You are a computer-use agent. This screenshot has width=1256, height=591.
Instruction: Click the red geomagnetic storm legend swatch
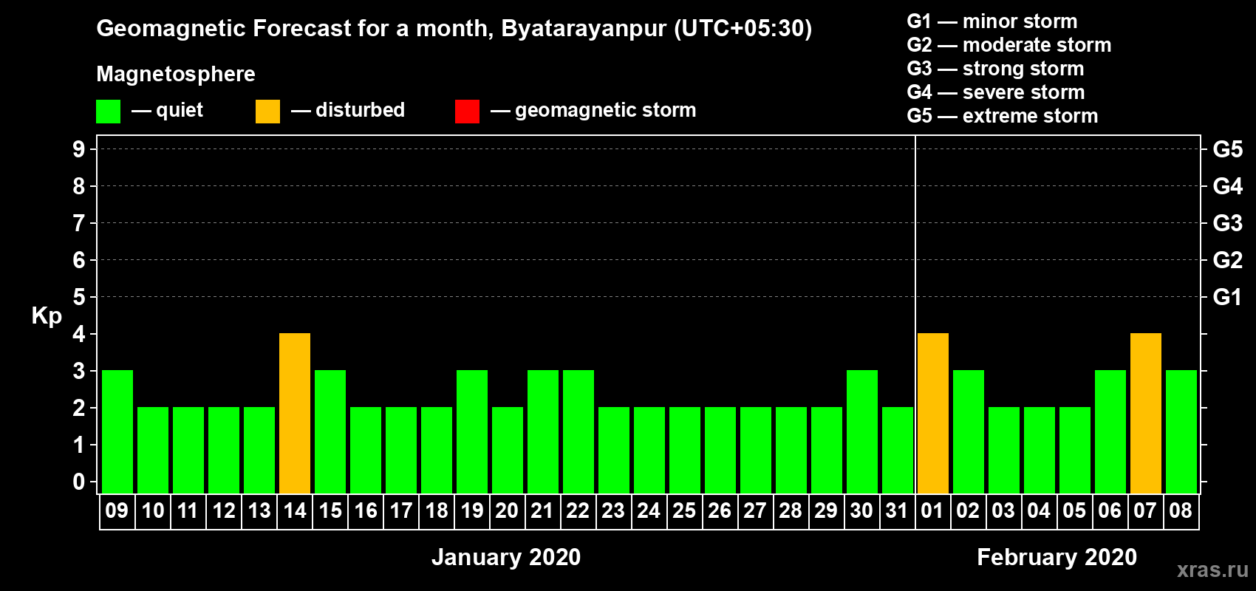tap(467, 112)
